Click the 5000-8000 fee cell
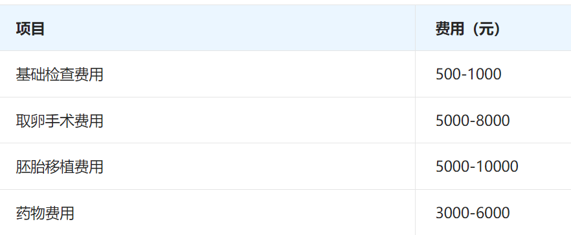 [493, 120]
